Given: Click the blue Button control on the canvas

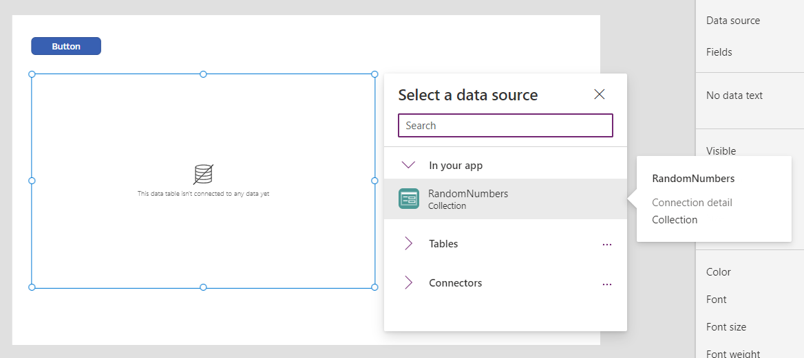Looking at the screenshot, I should point(66,46).
